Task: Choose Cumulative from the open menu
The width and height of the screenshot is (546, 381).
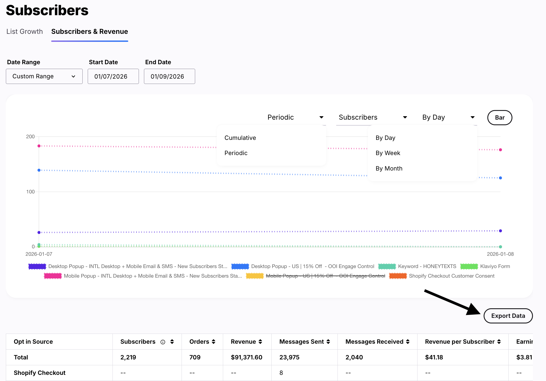Action: pyautogui.click(x=240, y=138)
